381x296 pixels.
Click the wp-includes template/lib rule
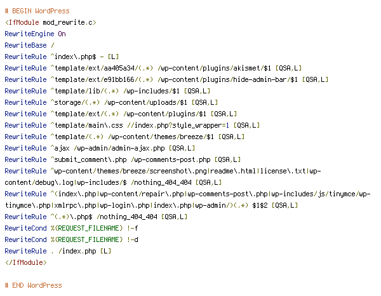point(107,91)
